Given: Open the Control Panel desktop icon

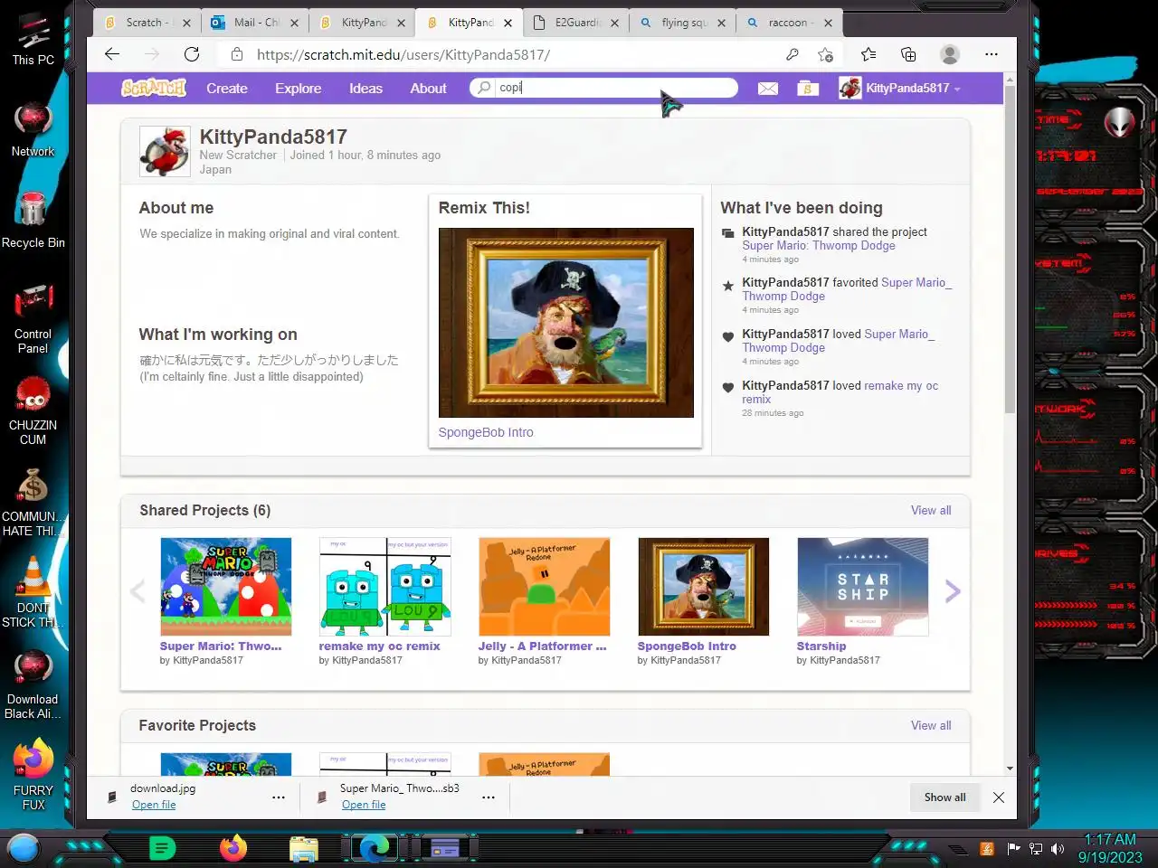Looking at the screenshot, I should tap(33, 318).
